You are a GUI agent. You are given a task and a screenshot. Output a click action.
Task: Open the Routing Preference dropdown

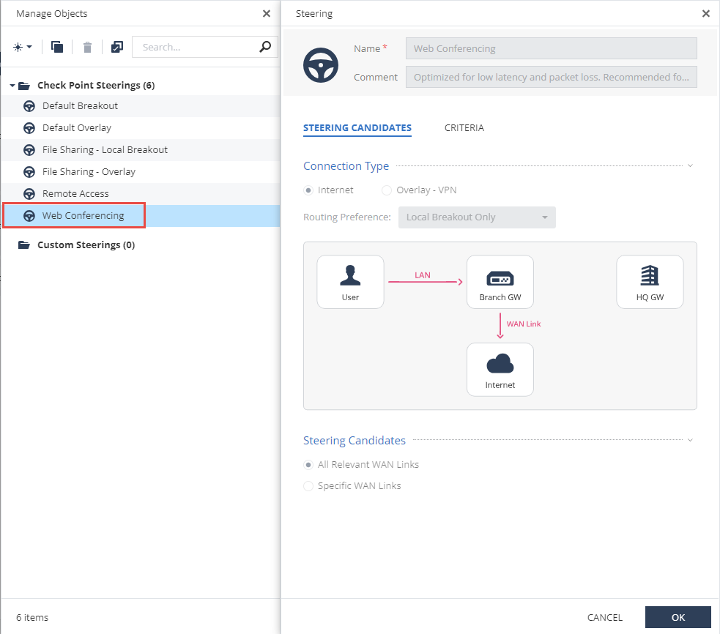[477, 217]
